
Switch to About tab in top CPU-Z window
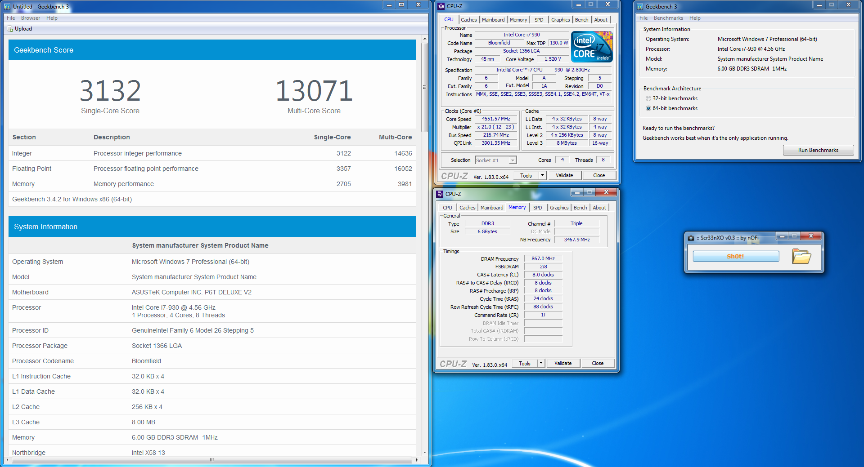[601, 20]
